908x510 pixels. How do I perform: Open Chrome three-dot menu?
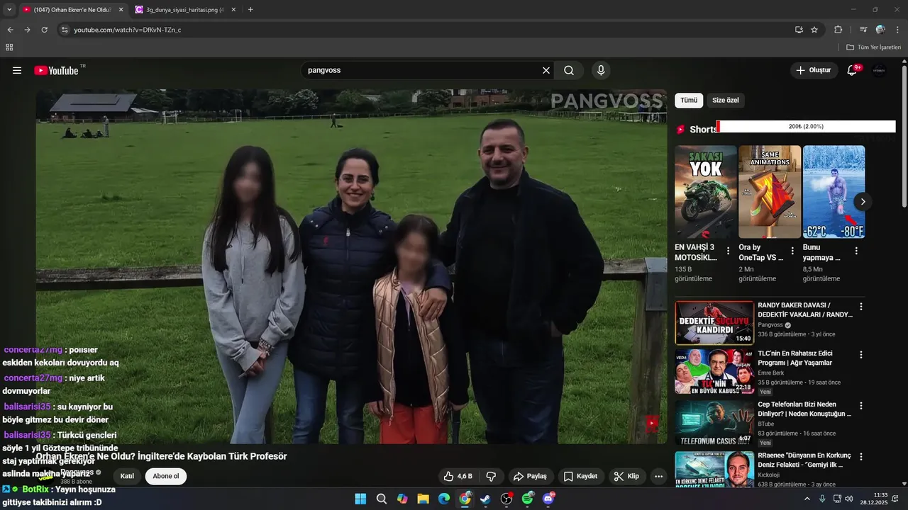(x=898, y=30)
